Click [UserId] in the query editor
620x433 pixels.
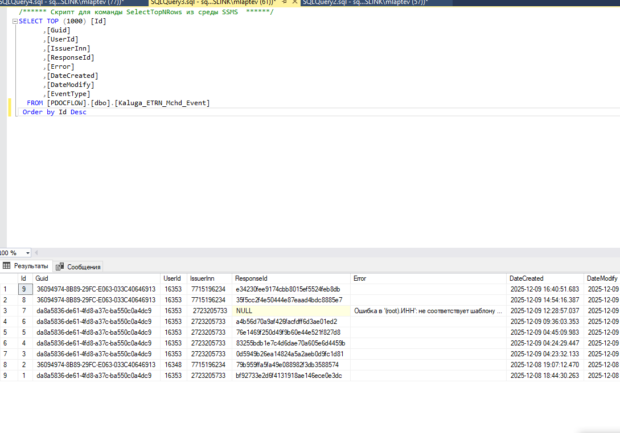(x=63, y=39)
